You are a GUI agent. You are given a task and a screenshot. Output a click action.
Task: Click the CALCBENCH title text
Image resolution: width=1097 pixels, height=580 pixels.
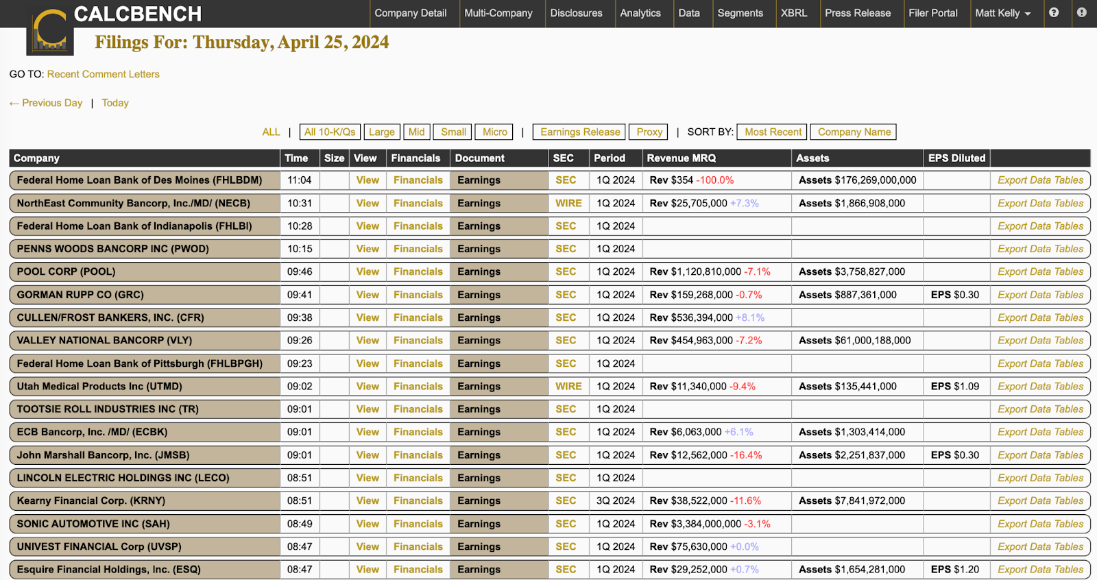tap(138, 14)
